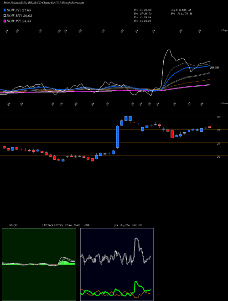Select the 'DOW ST: 27.68' legend text
Image resolution: width=228 pixels, height=301 pixels.
pos(19,10)
